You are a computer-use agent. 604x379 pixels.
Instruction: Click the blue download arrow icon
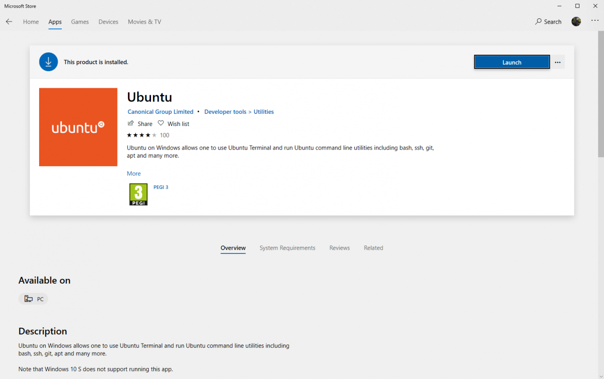(x=49, y=62)
